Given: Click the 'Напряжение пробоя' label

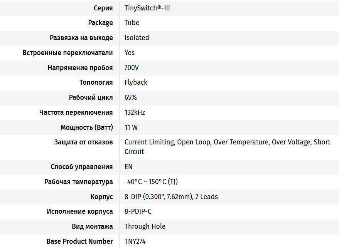Looking at the screenshot, I should tap(80, 68).
